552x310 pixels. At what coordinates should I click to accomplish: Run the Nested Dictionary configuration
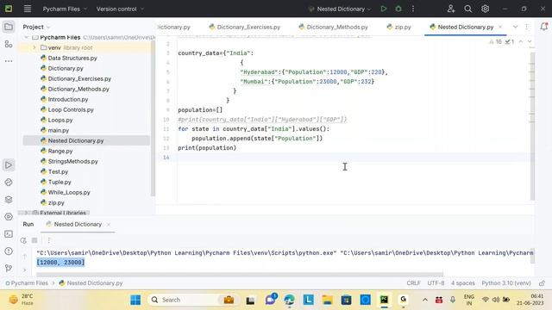tap(383, 9)
